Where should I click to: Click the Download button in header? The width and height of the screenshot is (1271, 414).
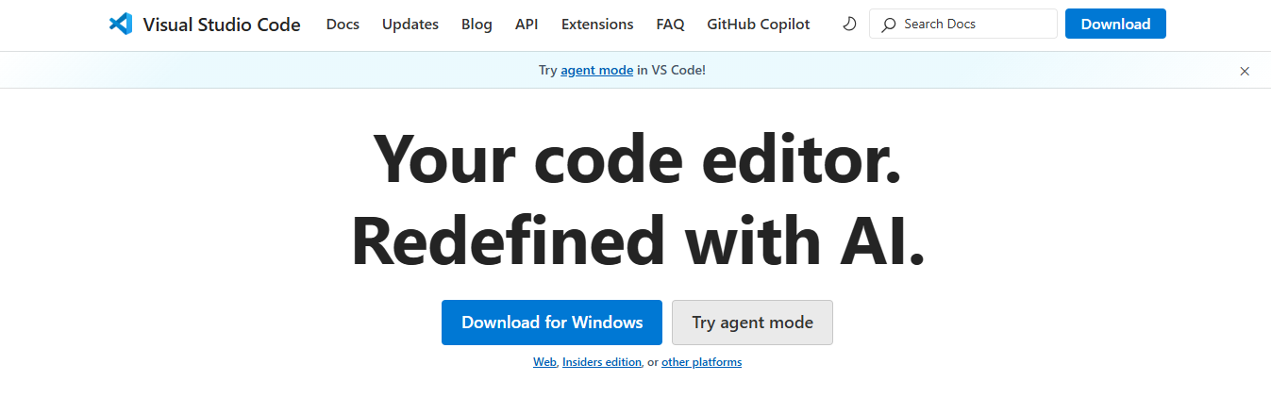coord(1115,24)
